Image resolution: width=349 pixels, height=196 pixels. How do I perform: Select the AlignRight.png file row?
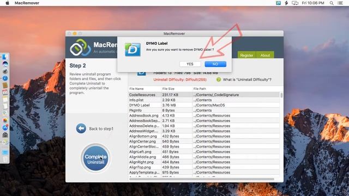tap(204, 162)
